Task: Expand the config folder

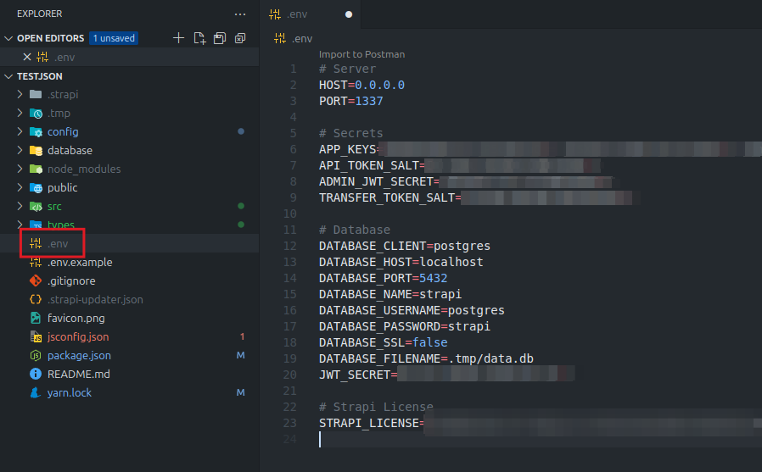Action: click(x=62, y=132)
